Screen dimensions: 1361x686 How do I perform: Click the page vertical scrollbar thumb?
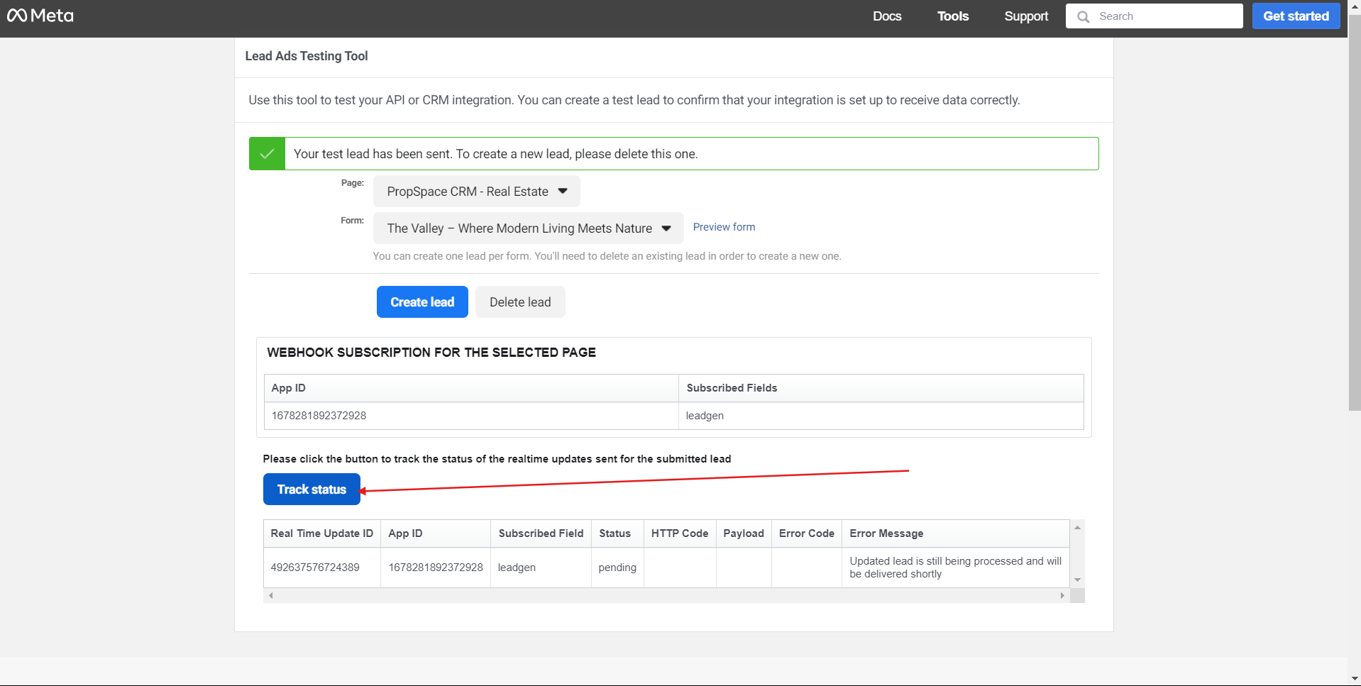pos(1355,213)
